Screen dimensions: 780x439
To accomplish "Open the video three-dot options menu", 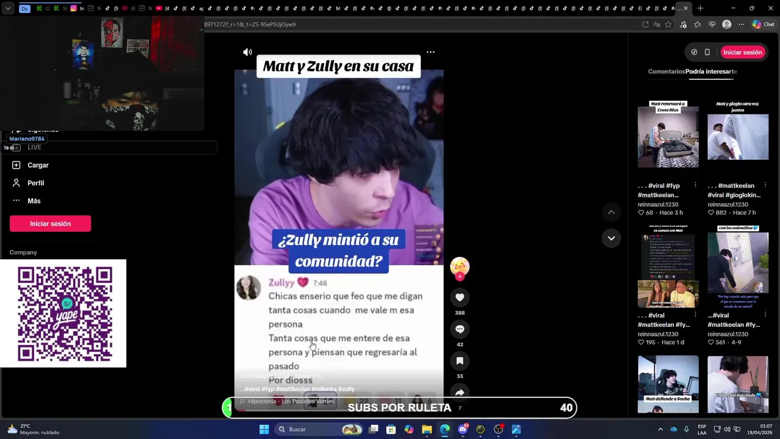I will 430,52.
